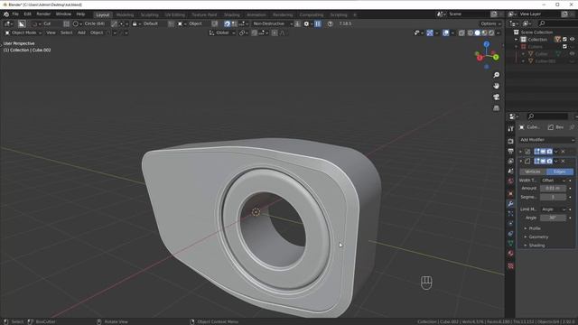This screenshot has width=578, height=325.
Task: Open the Particles properties tab icon
Action: point(510,214)
